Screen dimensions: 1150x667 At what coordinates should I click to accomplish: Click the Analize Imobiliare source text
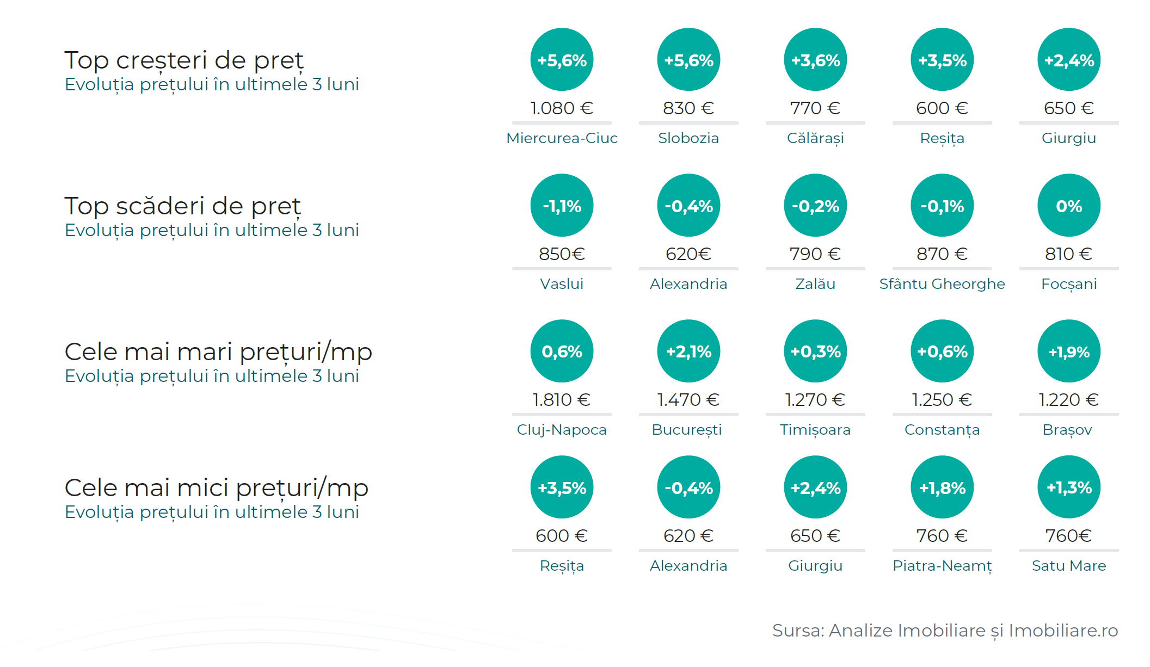[907, 631]
